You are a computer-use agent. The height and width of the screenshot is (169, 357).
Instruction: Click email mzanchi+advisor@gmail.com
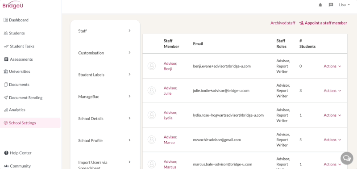point(217,139)
